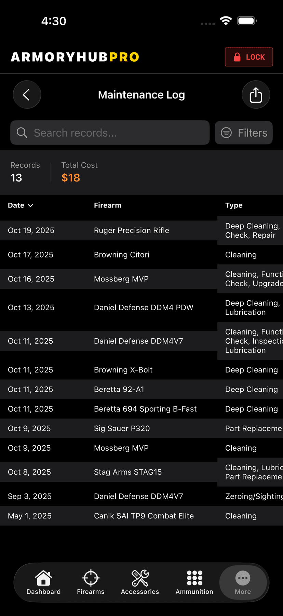This screenshot has width=283, height=616.
Task: Open Accessories tools tab
Action: click(140, 582)
